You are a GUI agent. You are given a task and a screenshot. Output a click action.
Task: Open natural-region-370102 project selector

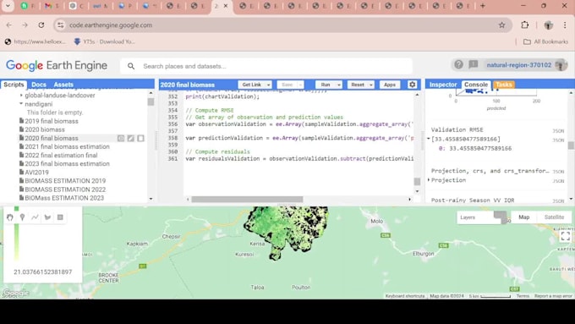click(518, 65)
